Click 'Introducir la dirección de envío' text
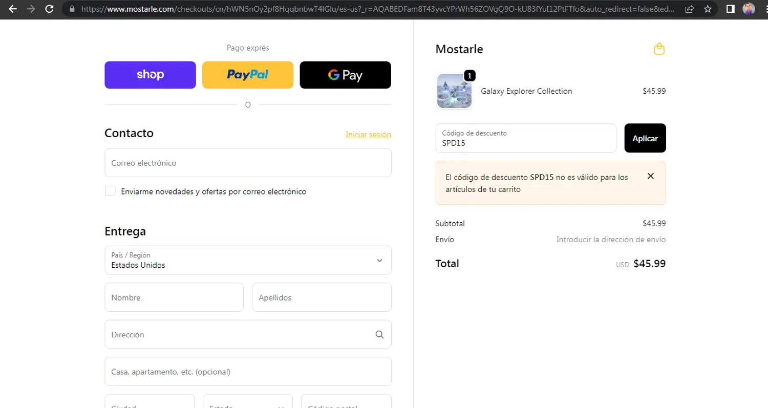Image resolution: width=768 pixels, height=408 pixels. pos(611,240)
